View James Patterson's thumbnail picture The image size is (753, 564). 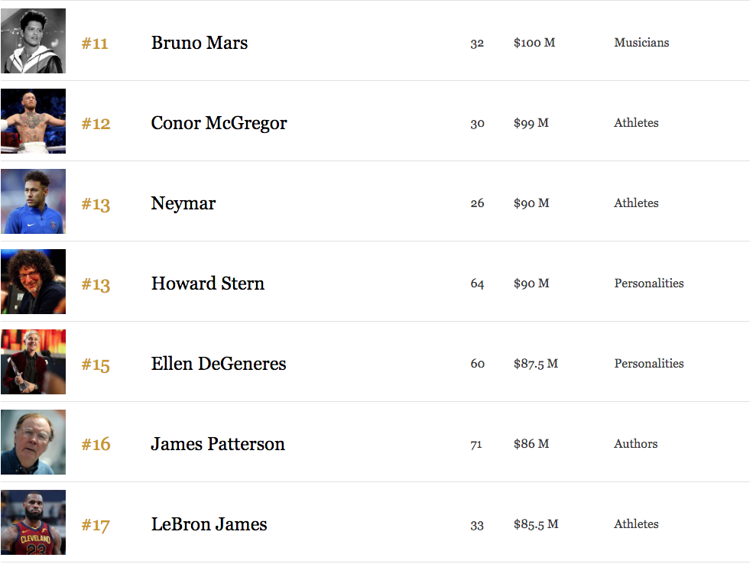[x=33, y=442]
